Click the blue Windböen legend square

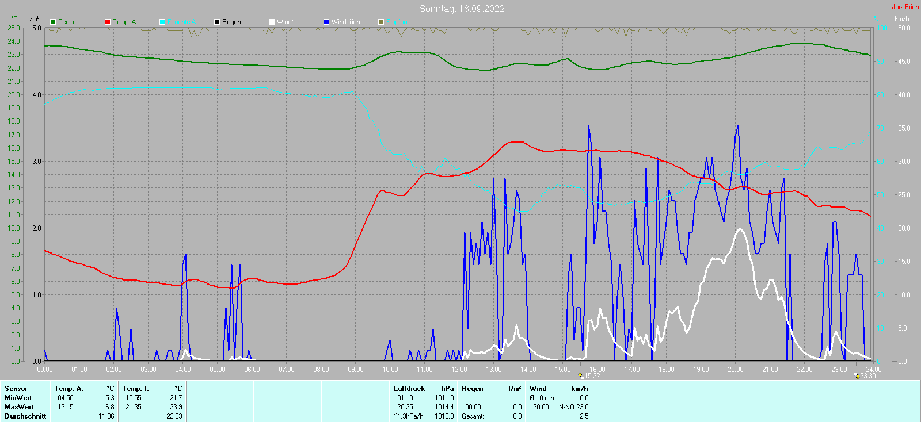coord(326,22)
